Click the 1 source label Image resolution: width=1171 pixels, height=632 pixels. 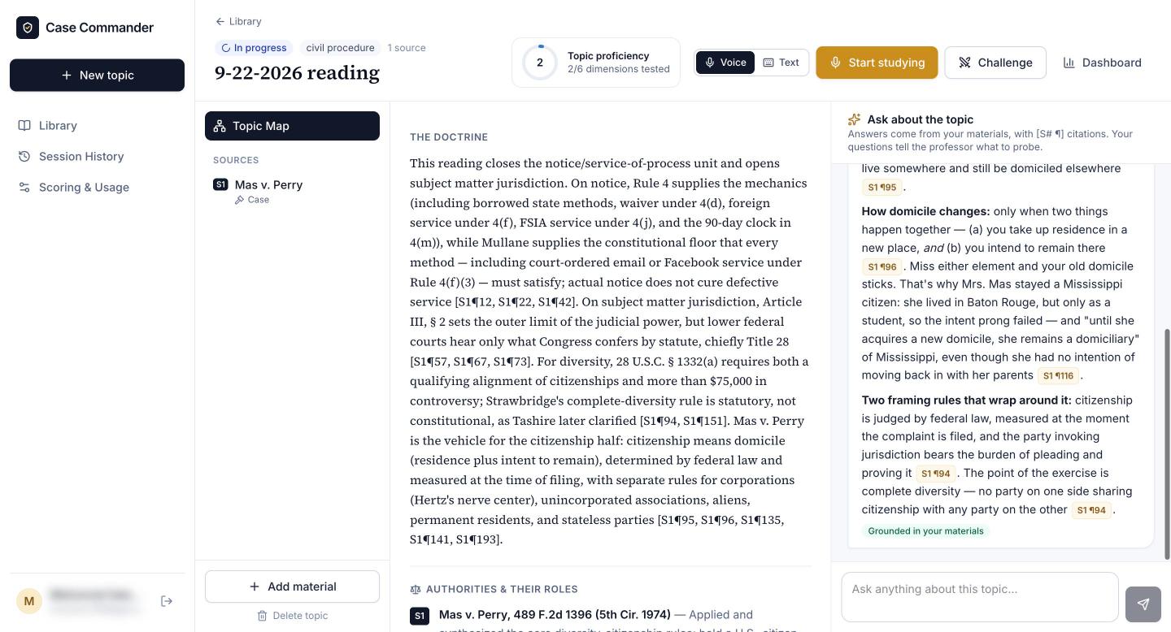407,48
